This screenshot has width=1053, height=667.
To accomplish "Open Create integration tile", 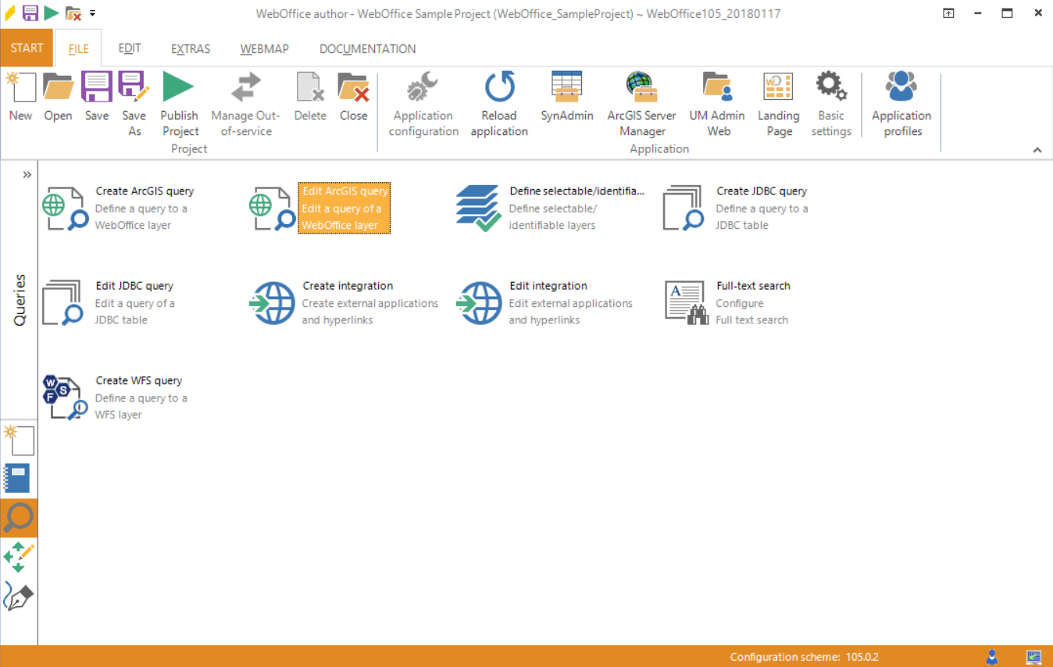I will click(344, 303).
